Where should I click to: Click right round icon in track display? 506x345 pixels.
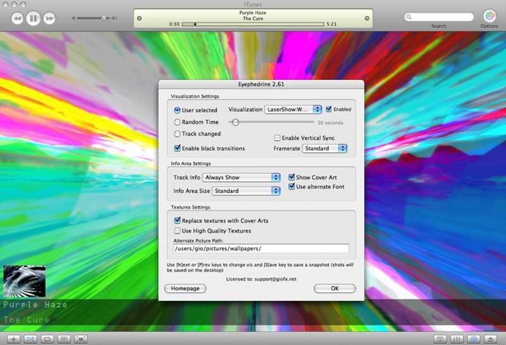(x=367, y=18)
